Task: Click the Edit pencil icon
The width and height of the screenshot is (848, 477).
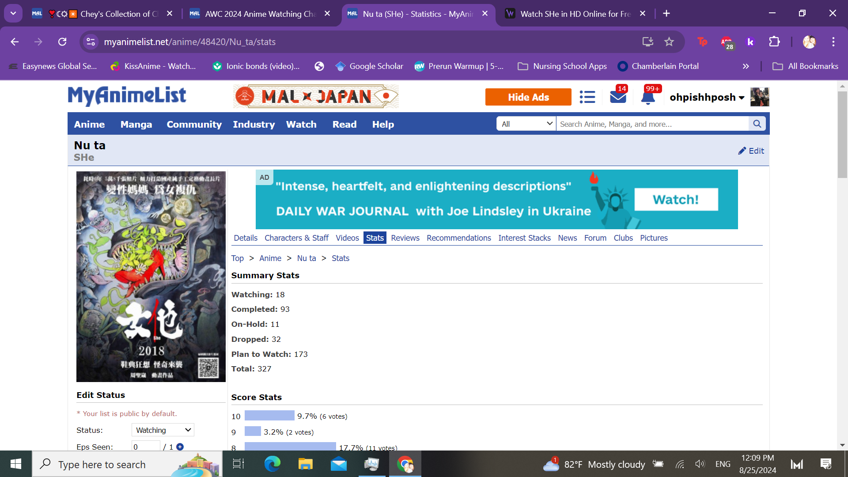Action: click(742, 151)
